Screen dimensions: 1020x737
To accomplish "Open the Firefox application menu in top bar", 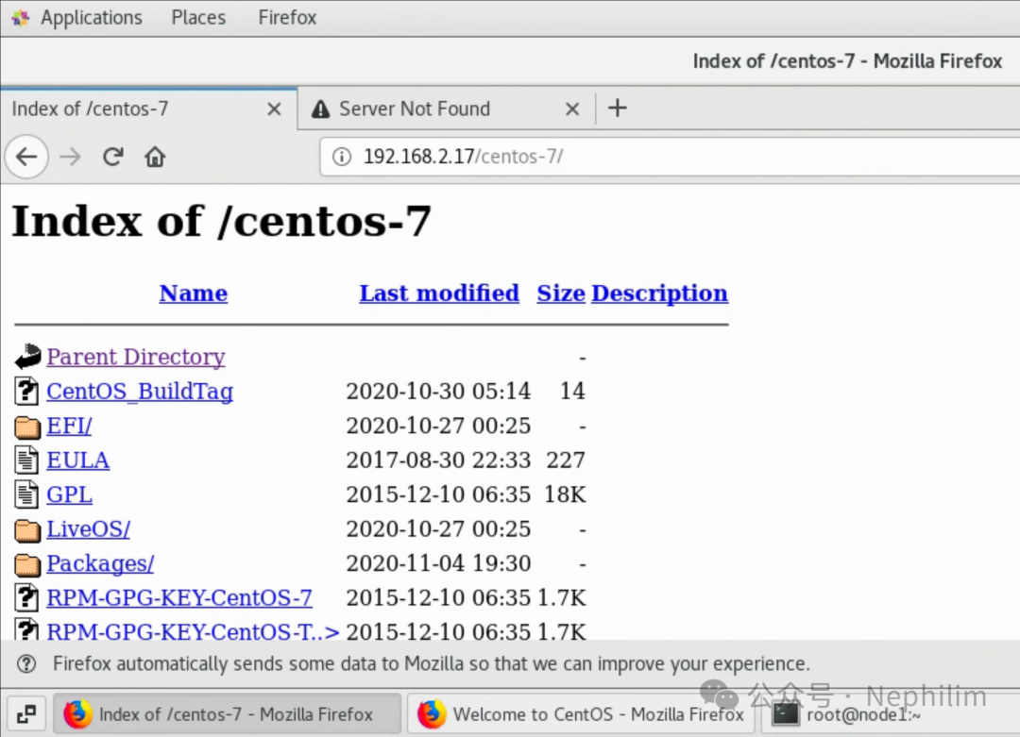I will pos(287,18).
